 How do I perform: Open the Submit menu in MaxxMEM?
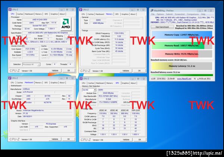tap(169, 14)
